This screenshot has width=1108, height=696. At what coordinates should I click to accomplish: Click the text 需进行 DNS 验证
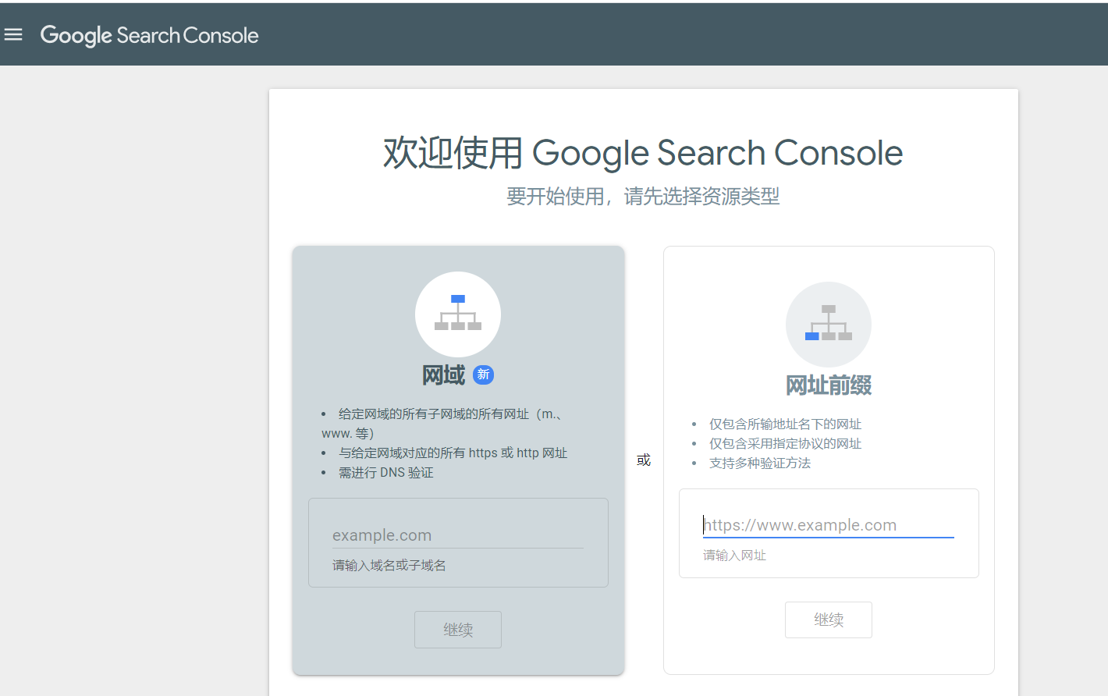click(x=386, y=473)
